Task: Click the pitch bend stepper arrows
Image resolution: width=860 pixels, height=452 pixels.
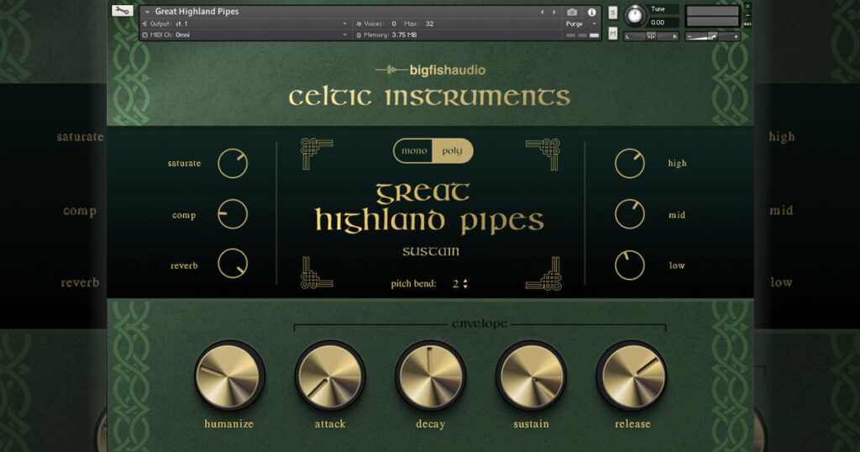Action: point(465,284)
